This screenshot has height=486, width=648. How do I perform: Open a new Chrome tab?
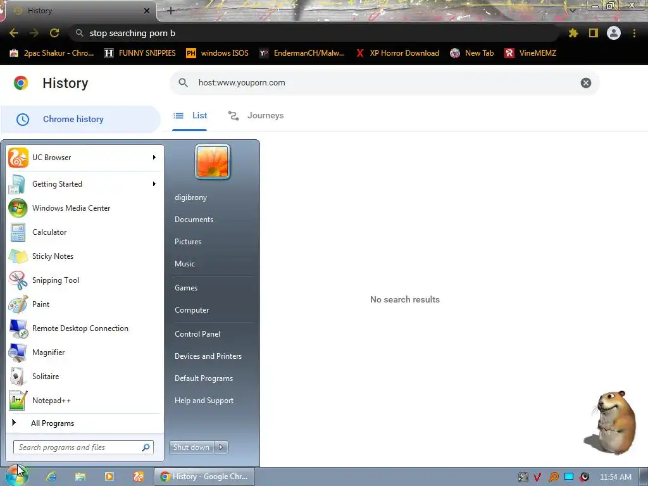[171, 11]
